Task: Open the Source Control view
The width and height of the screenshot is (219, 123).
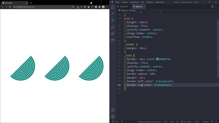Action: tap(113, 20)
